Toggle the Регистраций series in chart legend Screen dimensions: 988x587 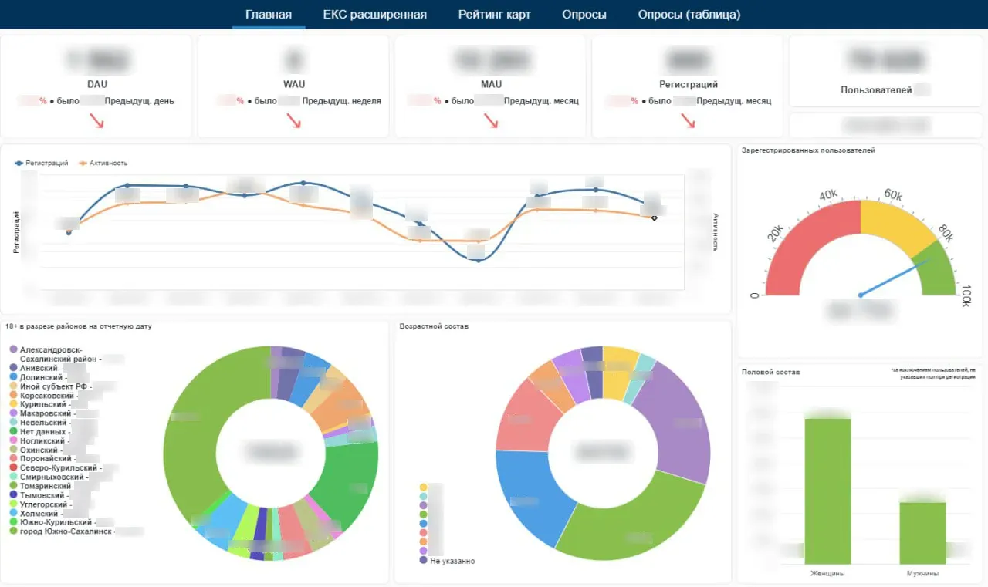pyautogui.click(x=42, y=163)
